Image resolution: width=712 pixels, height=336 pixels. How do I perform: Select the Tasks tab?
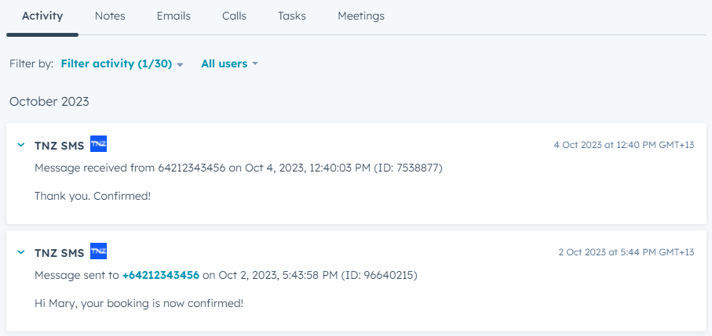(x=292, y=16)
